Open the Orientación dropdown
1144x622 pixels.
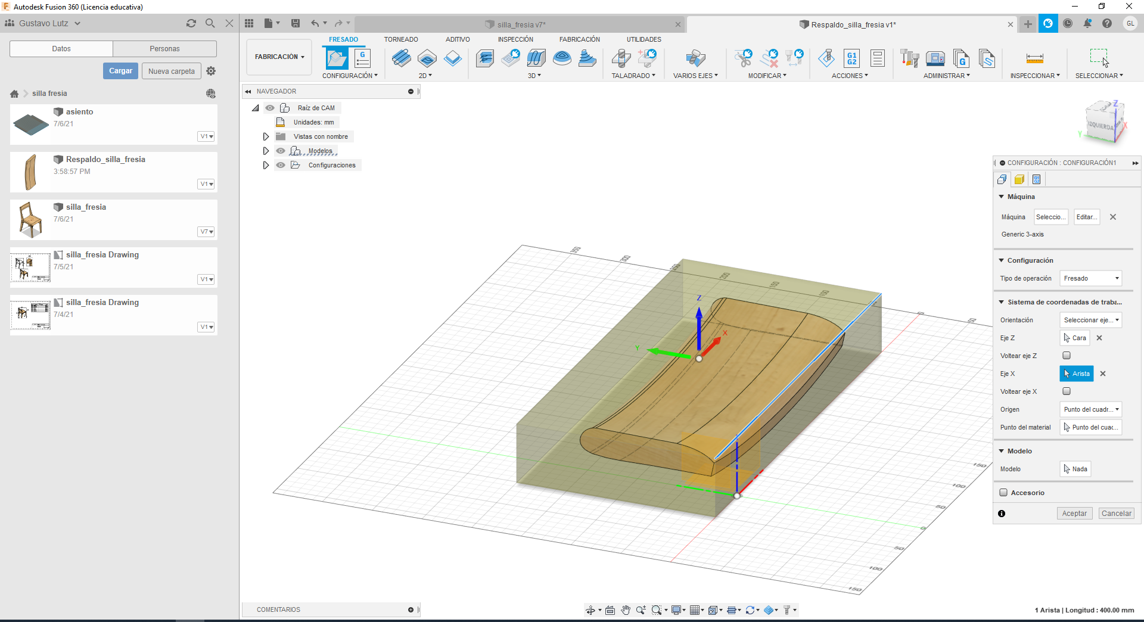[1091, 320]
